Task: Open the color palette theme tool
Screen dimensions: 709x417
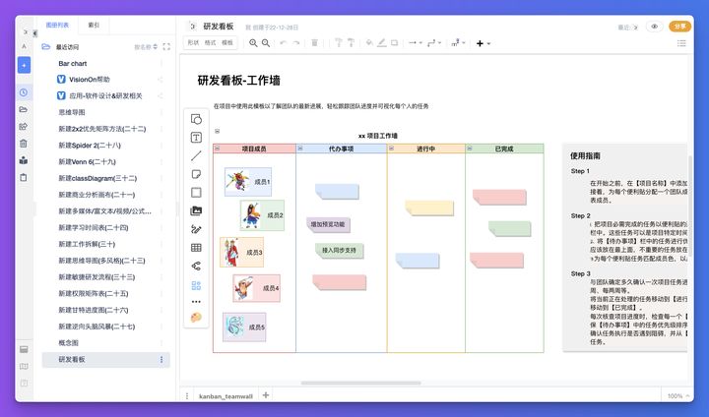Action: coord(196,317)
